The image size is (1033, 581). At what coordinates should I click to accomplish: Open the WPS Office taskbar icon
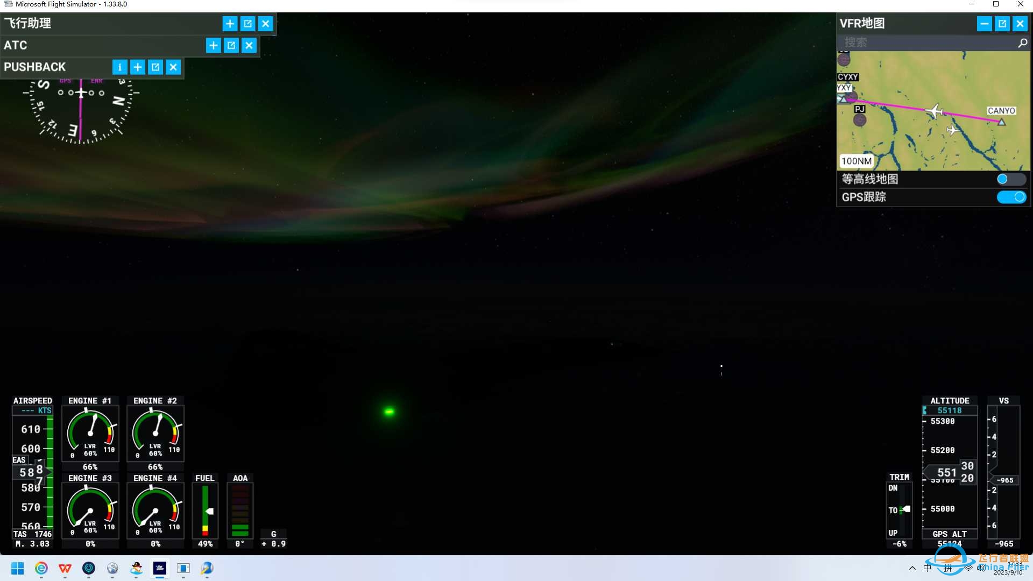coord(65,568)
